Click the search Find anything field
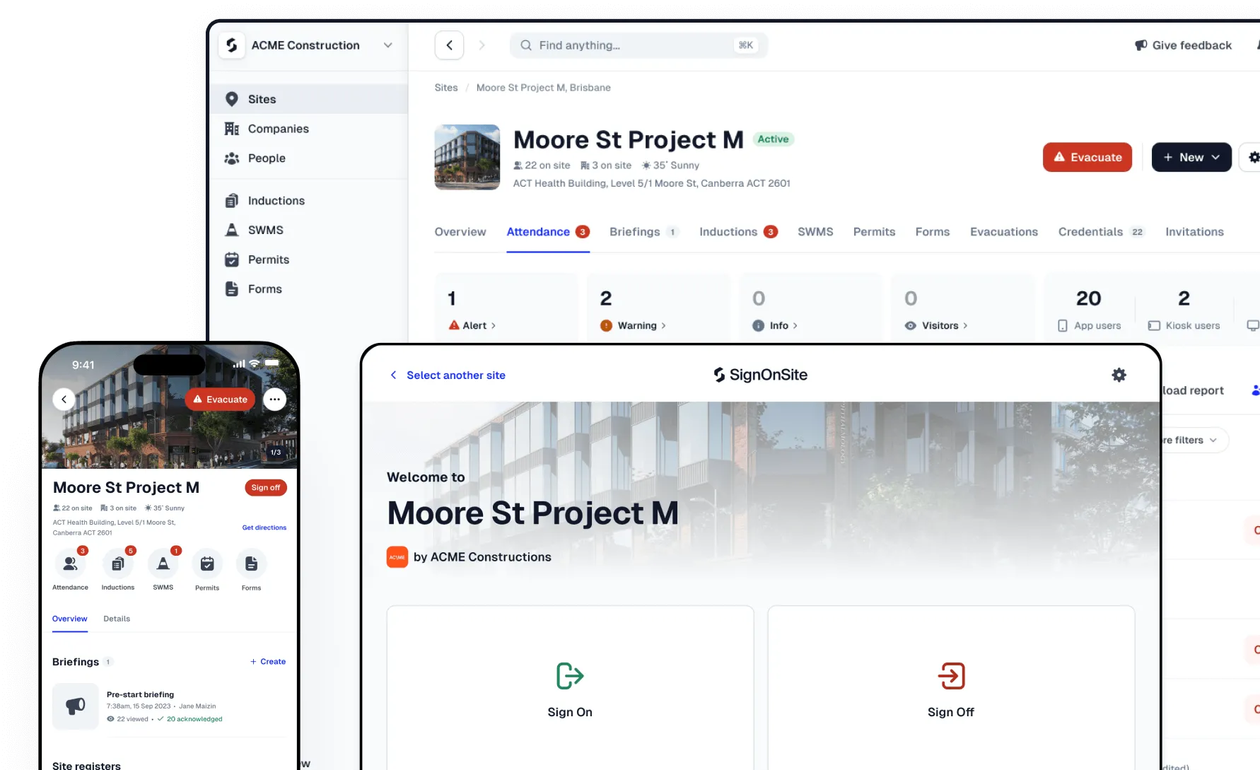Viewport: 1260px width, 770px height. (636, 45)
